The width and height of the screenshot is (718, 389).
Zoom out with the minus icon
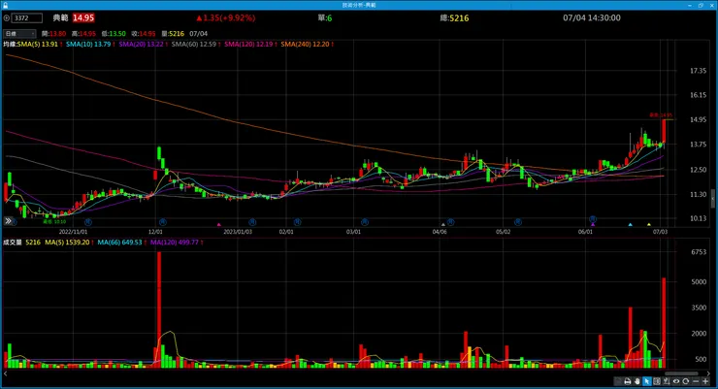(x=696, y=381)
